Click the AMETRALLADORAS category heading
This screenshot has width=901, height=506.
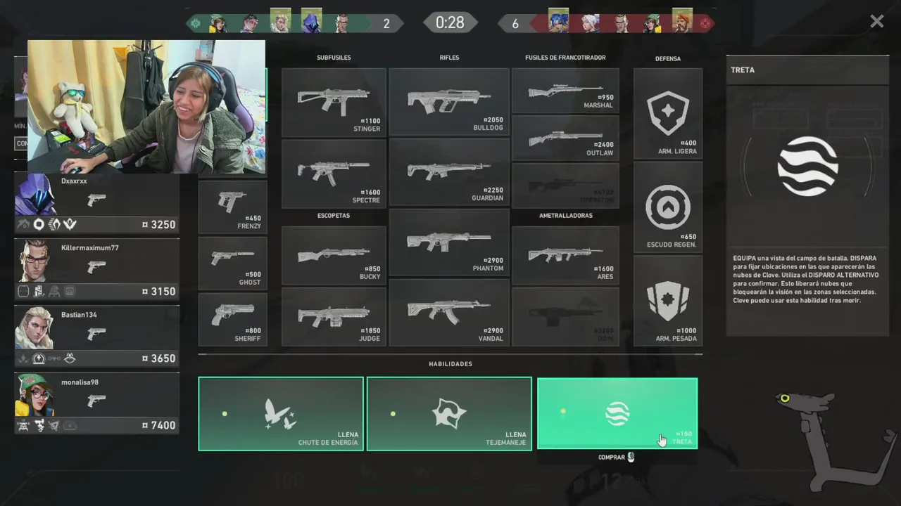point(566,216)
